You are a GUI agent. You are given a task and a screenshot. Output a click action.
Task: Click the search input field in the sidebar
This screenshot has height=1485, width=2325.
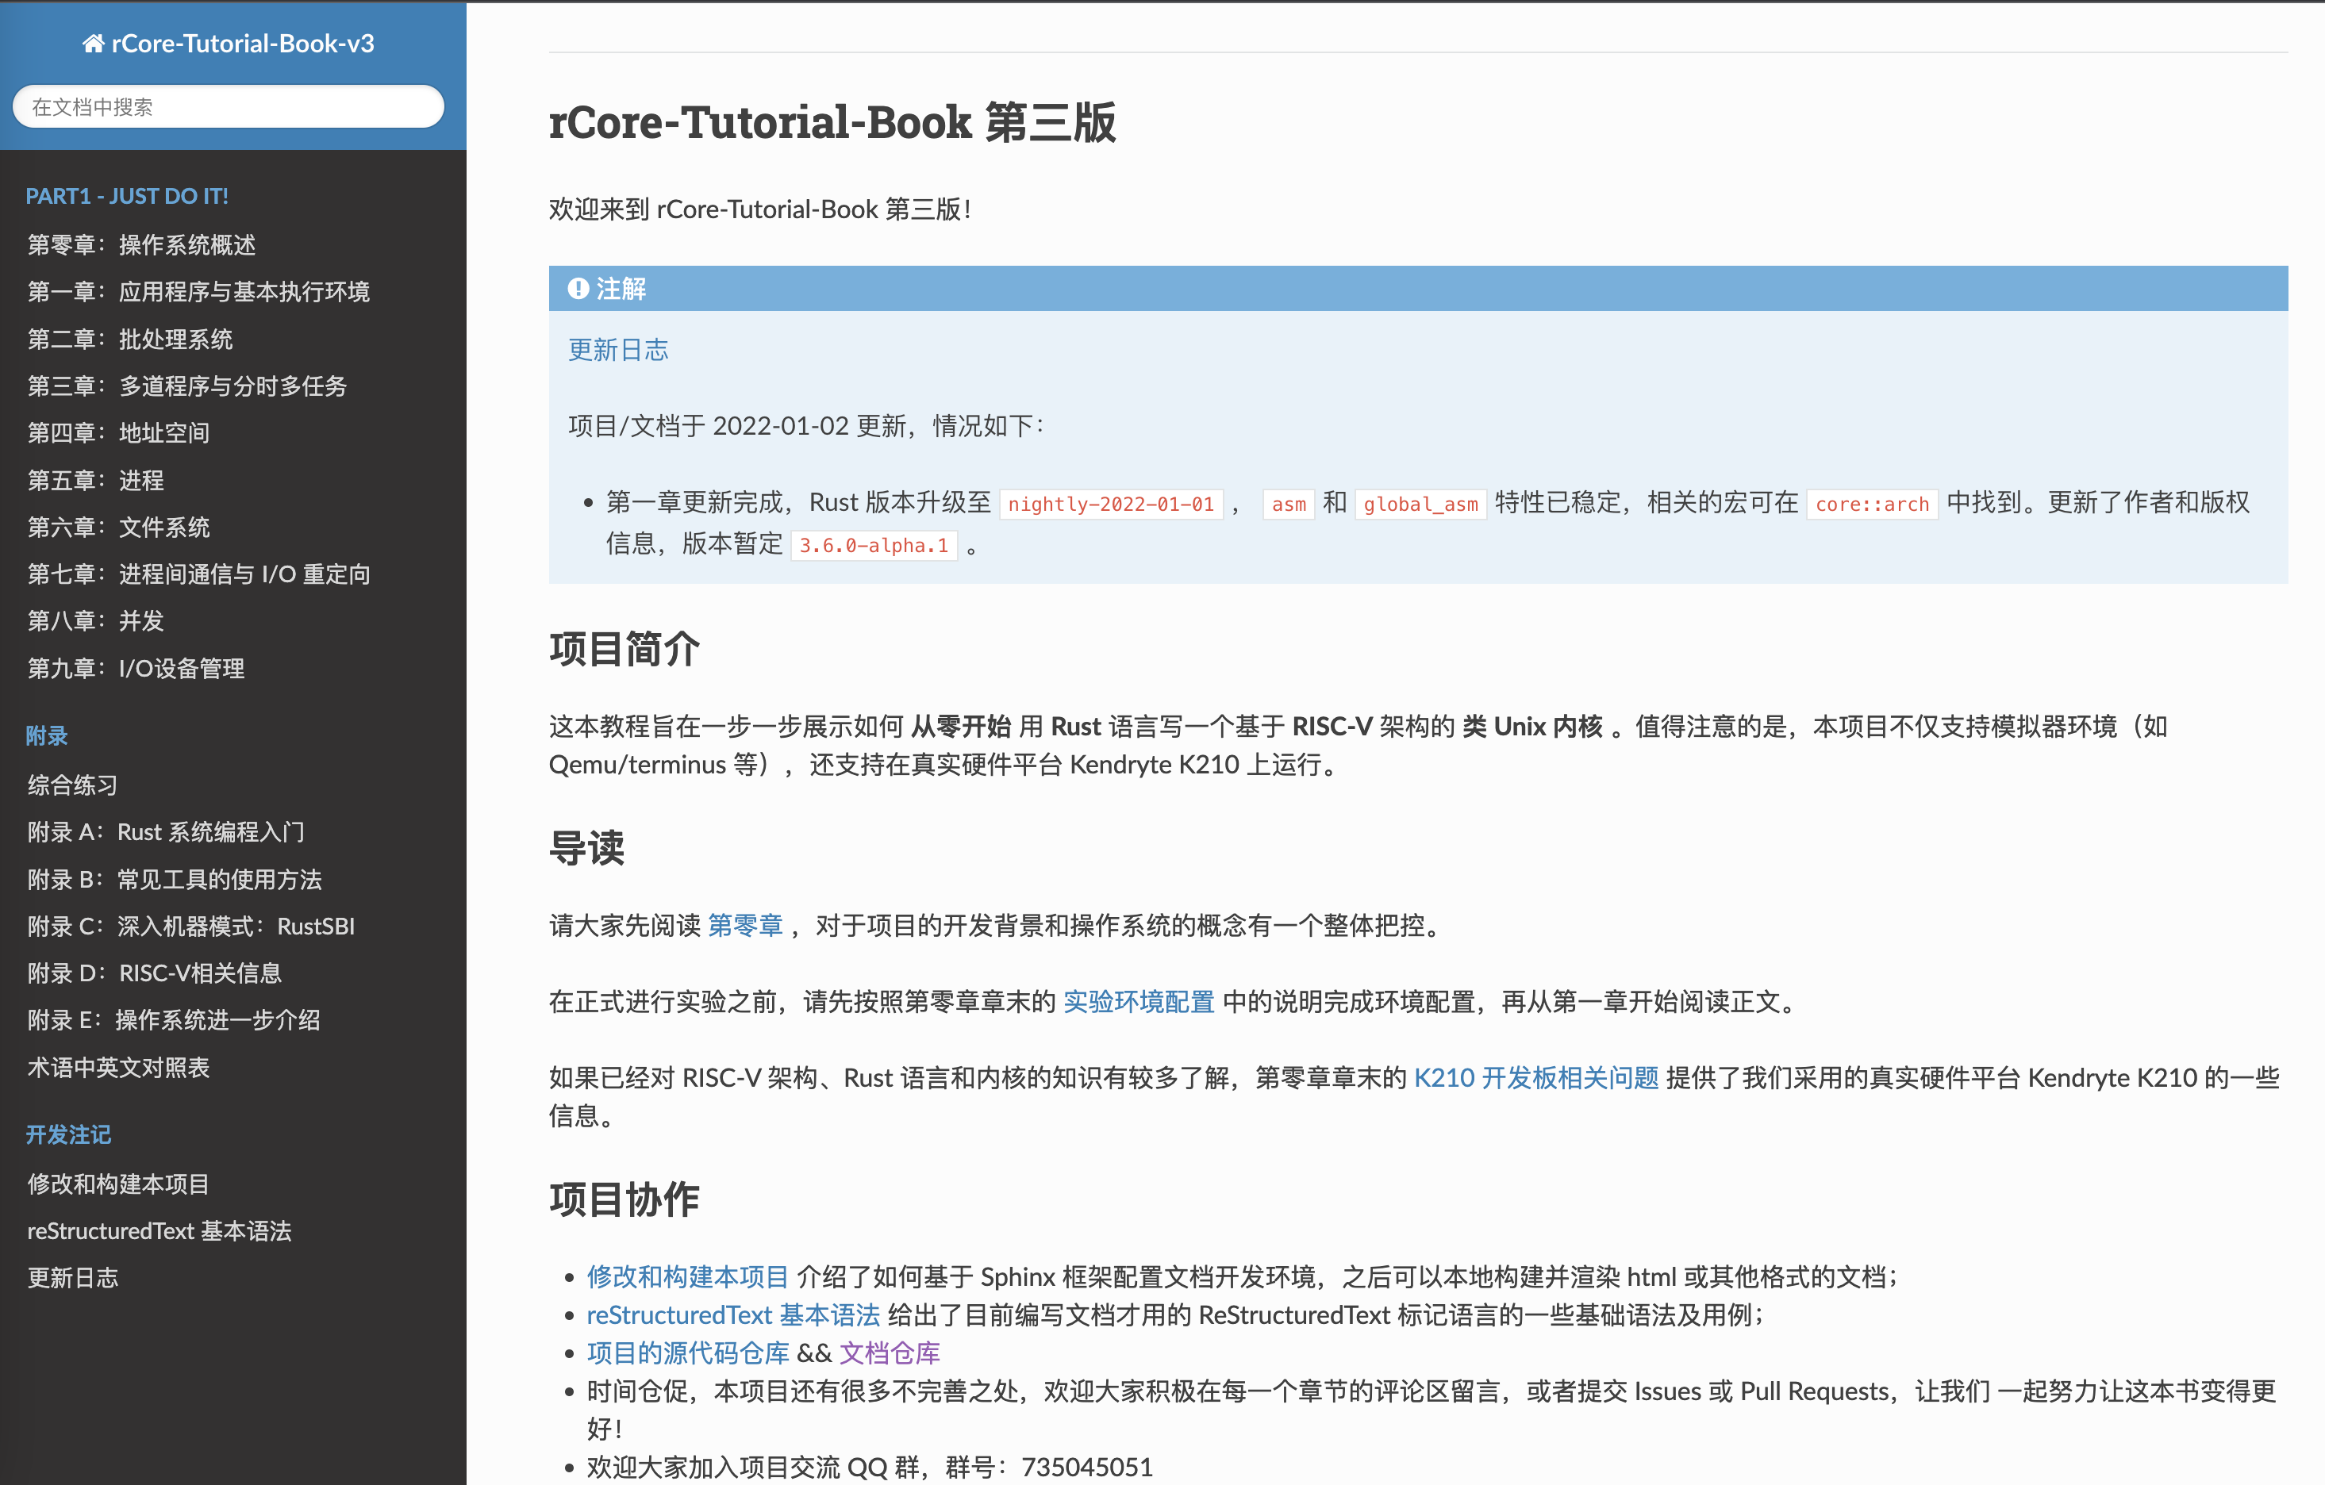228,106
